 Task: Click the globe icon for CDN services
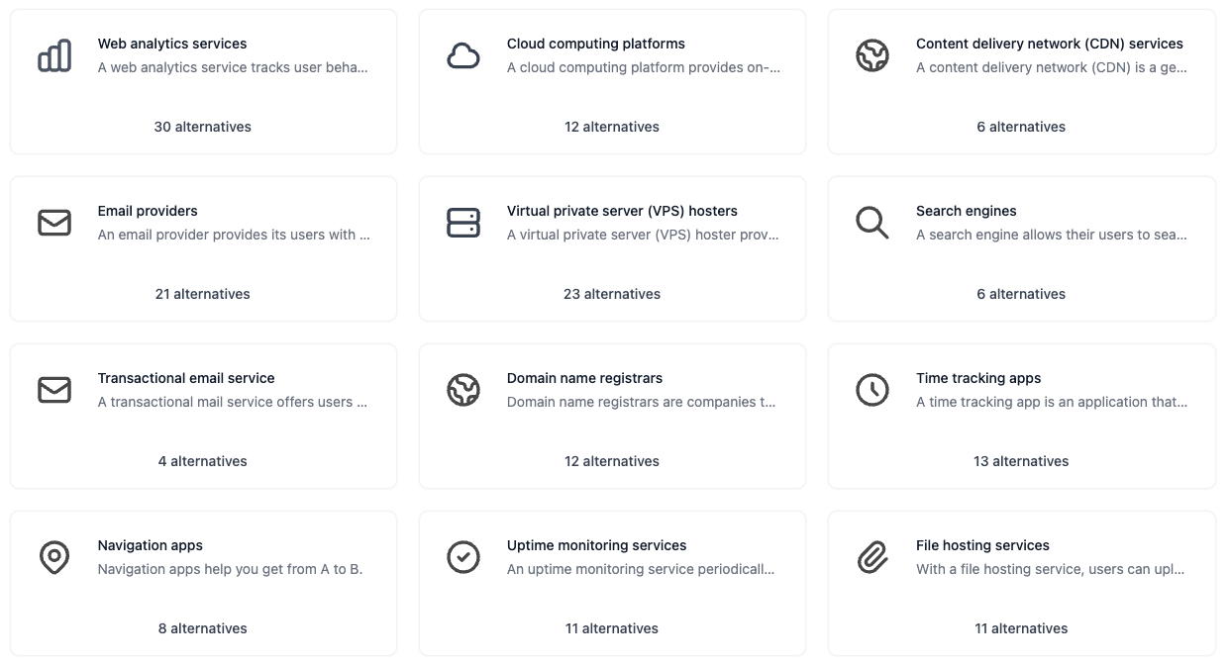(x=872, y=55)
